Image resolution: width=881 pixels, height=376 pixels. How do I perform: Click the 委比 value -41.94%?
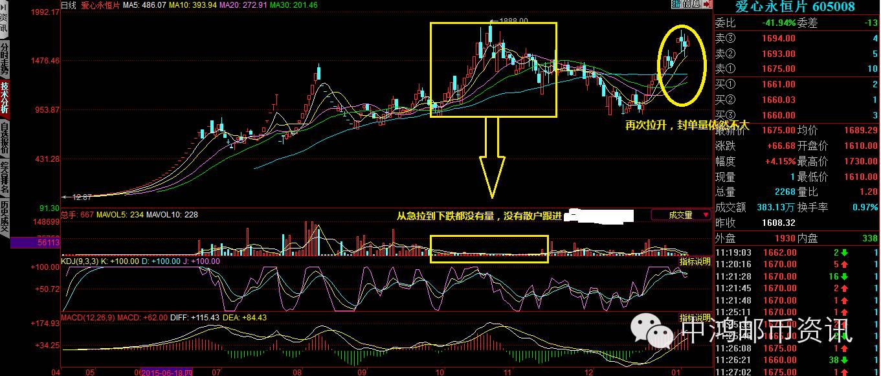[x=779, y=23]
